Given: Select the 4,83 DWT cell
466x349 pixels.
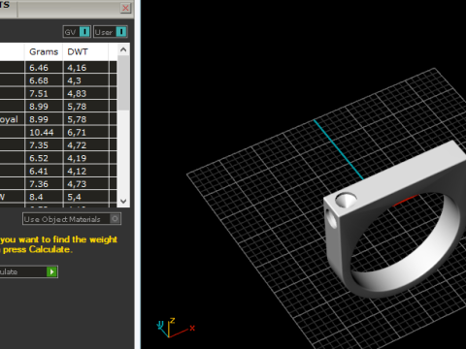Looking at the screenshot, I should [x=85, y=93].
